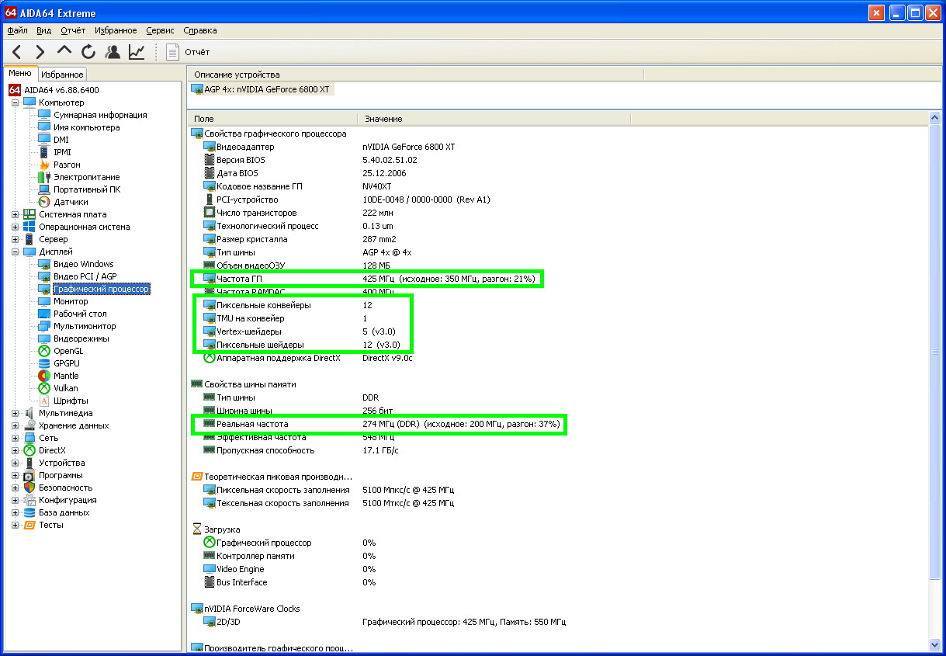
Task: Click the Программы icon in tree
Action: [x=29, y=475]
